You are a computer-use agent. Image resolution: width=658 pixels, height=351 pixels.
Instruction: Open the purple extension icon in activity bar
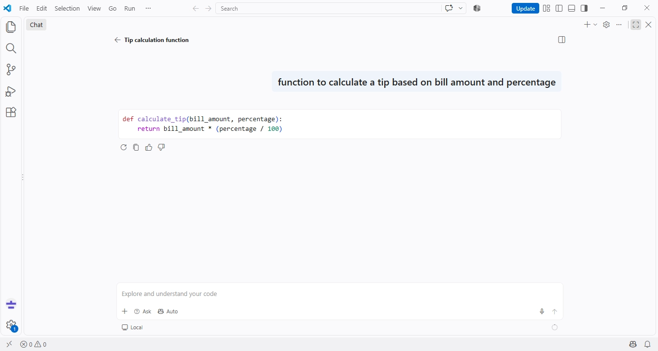coord(11,305)
